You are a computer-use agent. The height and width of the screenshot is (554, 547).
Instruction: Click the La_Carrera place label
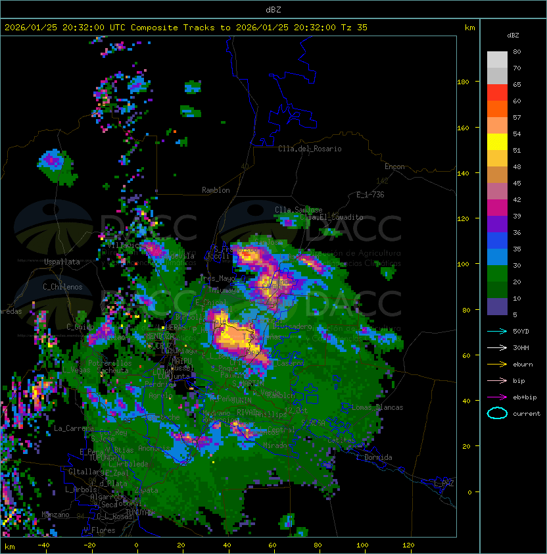pyautogui.click(x=74, y=428)
